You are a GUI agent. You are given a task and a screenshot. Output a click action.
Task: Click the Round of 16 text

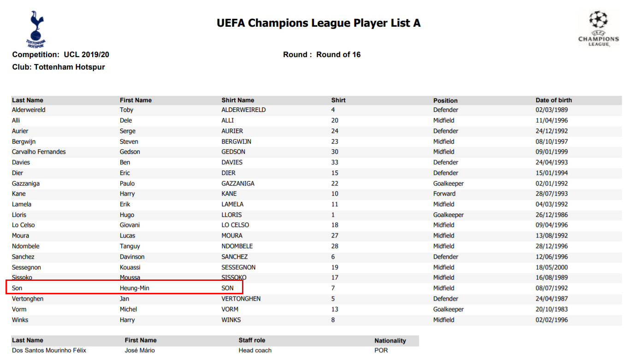338,54
